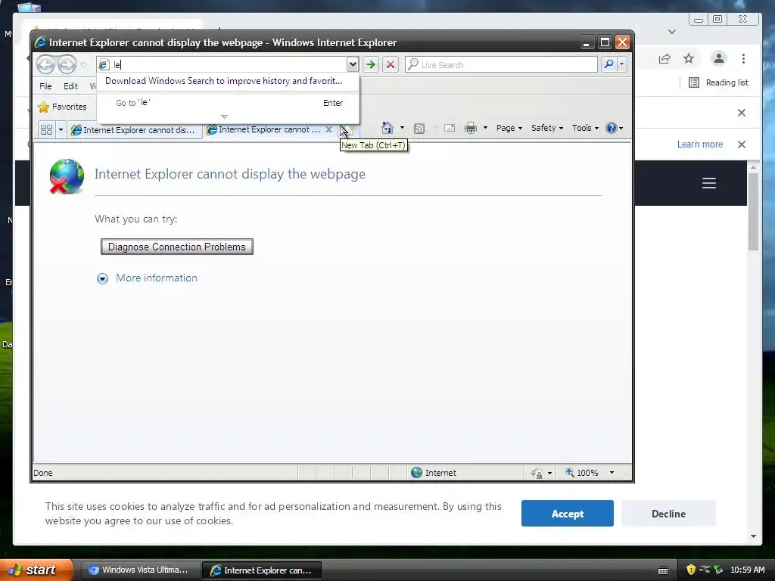Expand the autocomplete list chevron
Screen dimensions: 775x581
click(x=224, y=117)
